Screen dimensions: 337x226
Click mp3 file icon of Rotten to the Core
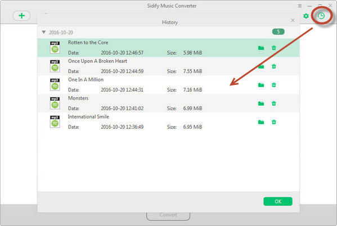point(55,47)
